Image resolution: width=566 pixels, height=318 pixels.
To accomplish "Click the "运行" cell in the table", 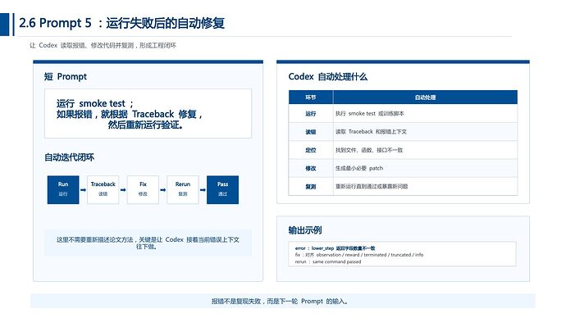I will point(310,114).
